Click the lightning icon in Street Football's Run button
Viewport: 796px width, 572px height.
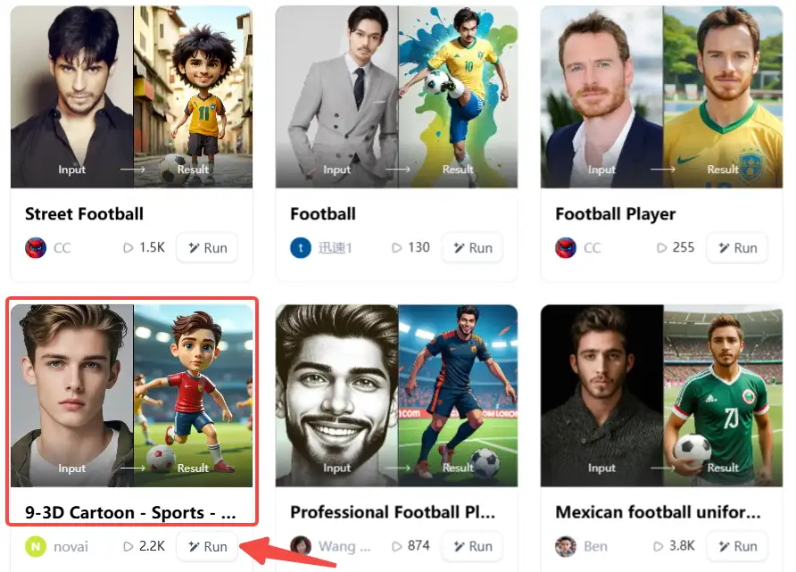tap(194, 248)
